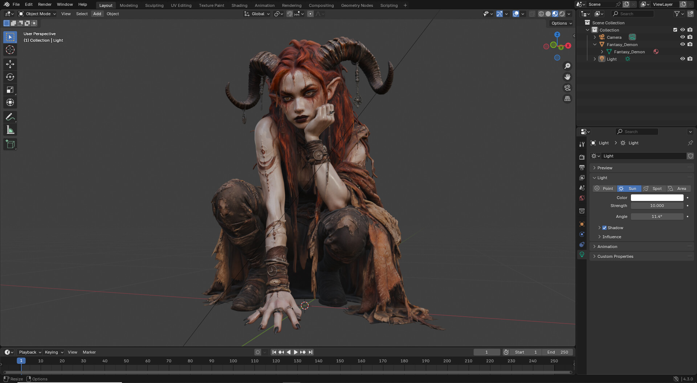
Task: Open the Global orientation dropdown
Action: (x=257, y=14)
